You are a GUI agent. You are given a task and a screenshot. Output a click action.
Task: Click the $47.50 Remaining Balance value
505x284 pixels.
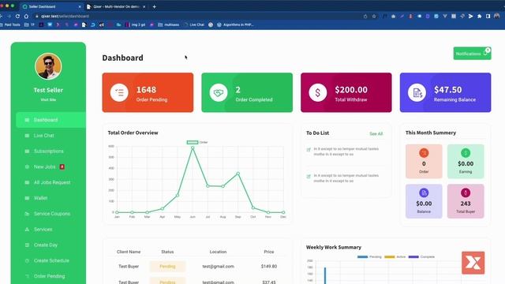(x=447, y=90)
